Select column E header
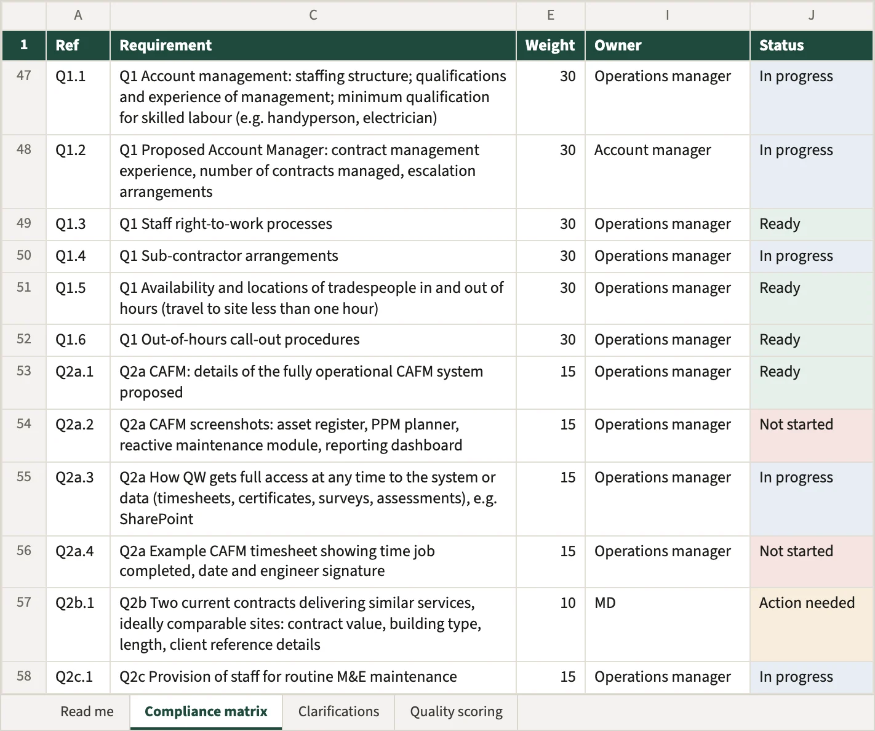 pyautogui.click(x=551, y=15)
